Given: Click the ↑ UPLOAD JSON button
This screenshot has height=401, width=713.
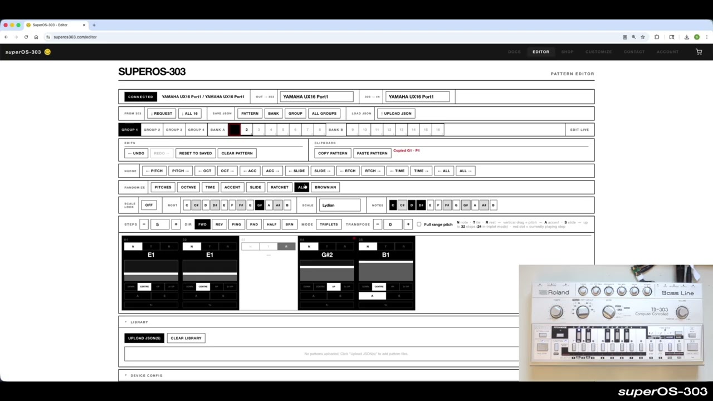Looking at the screenshot, I should click(396, 114).
